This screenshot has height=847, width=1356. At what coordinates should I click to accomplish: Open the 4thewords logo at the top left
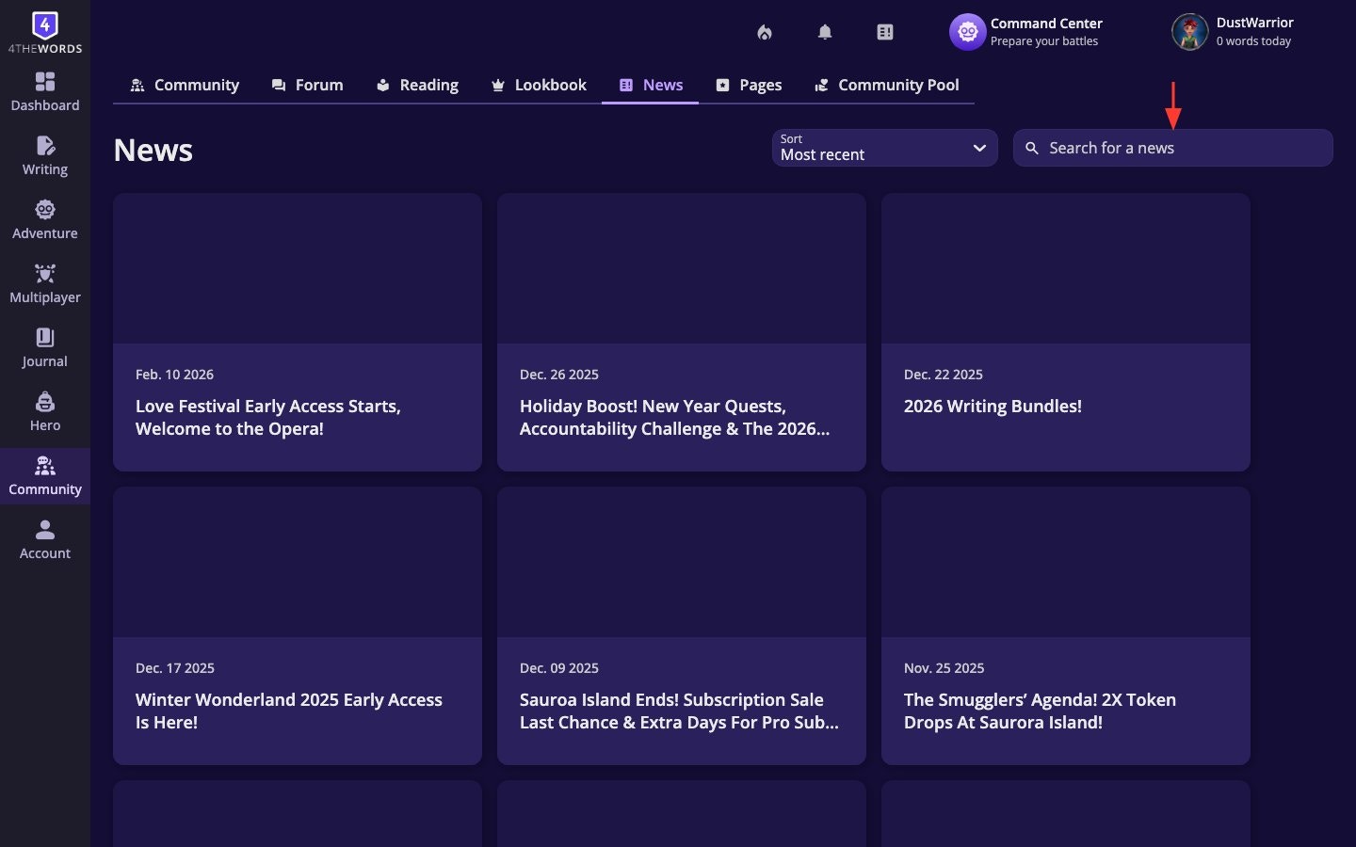pyautogui.click(x=44, y=31)
